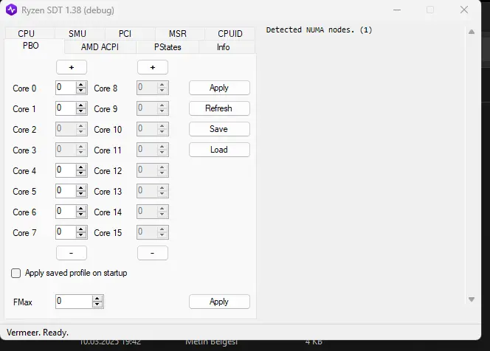Decrease the FMax value with the down arrow
The height and width of the screenshot is (351, 490).
(97, 305)
